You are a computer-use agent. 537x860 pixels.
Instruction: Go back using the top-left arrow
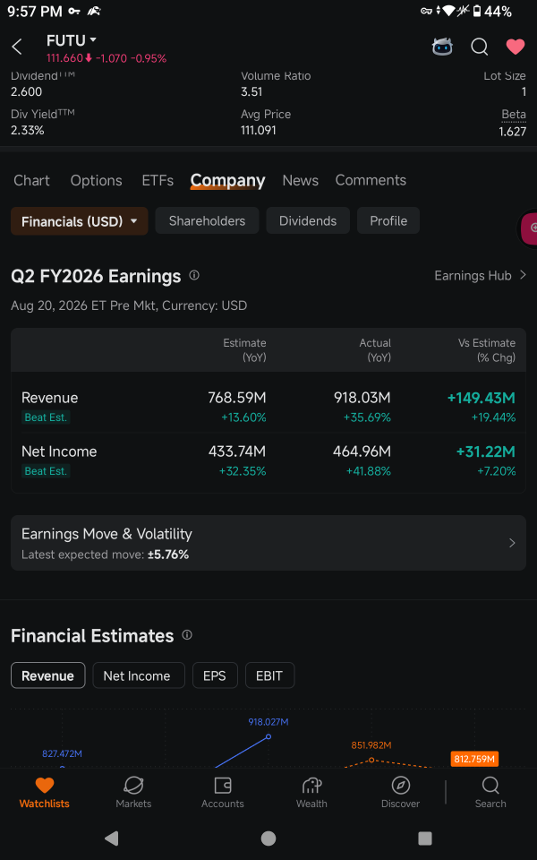click(x=17, y=47)
